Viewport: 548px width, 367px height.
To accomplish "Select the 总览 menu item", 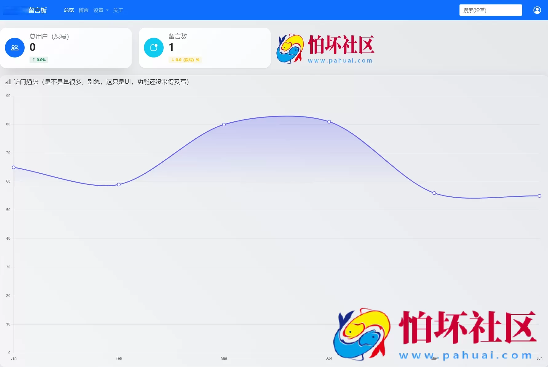I will 69,10.
